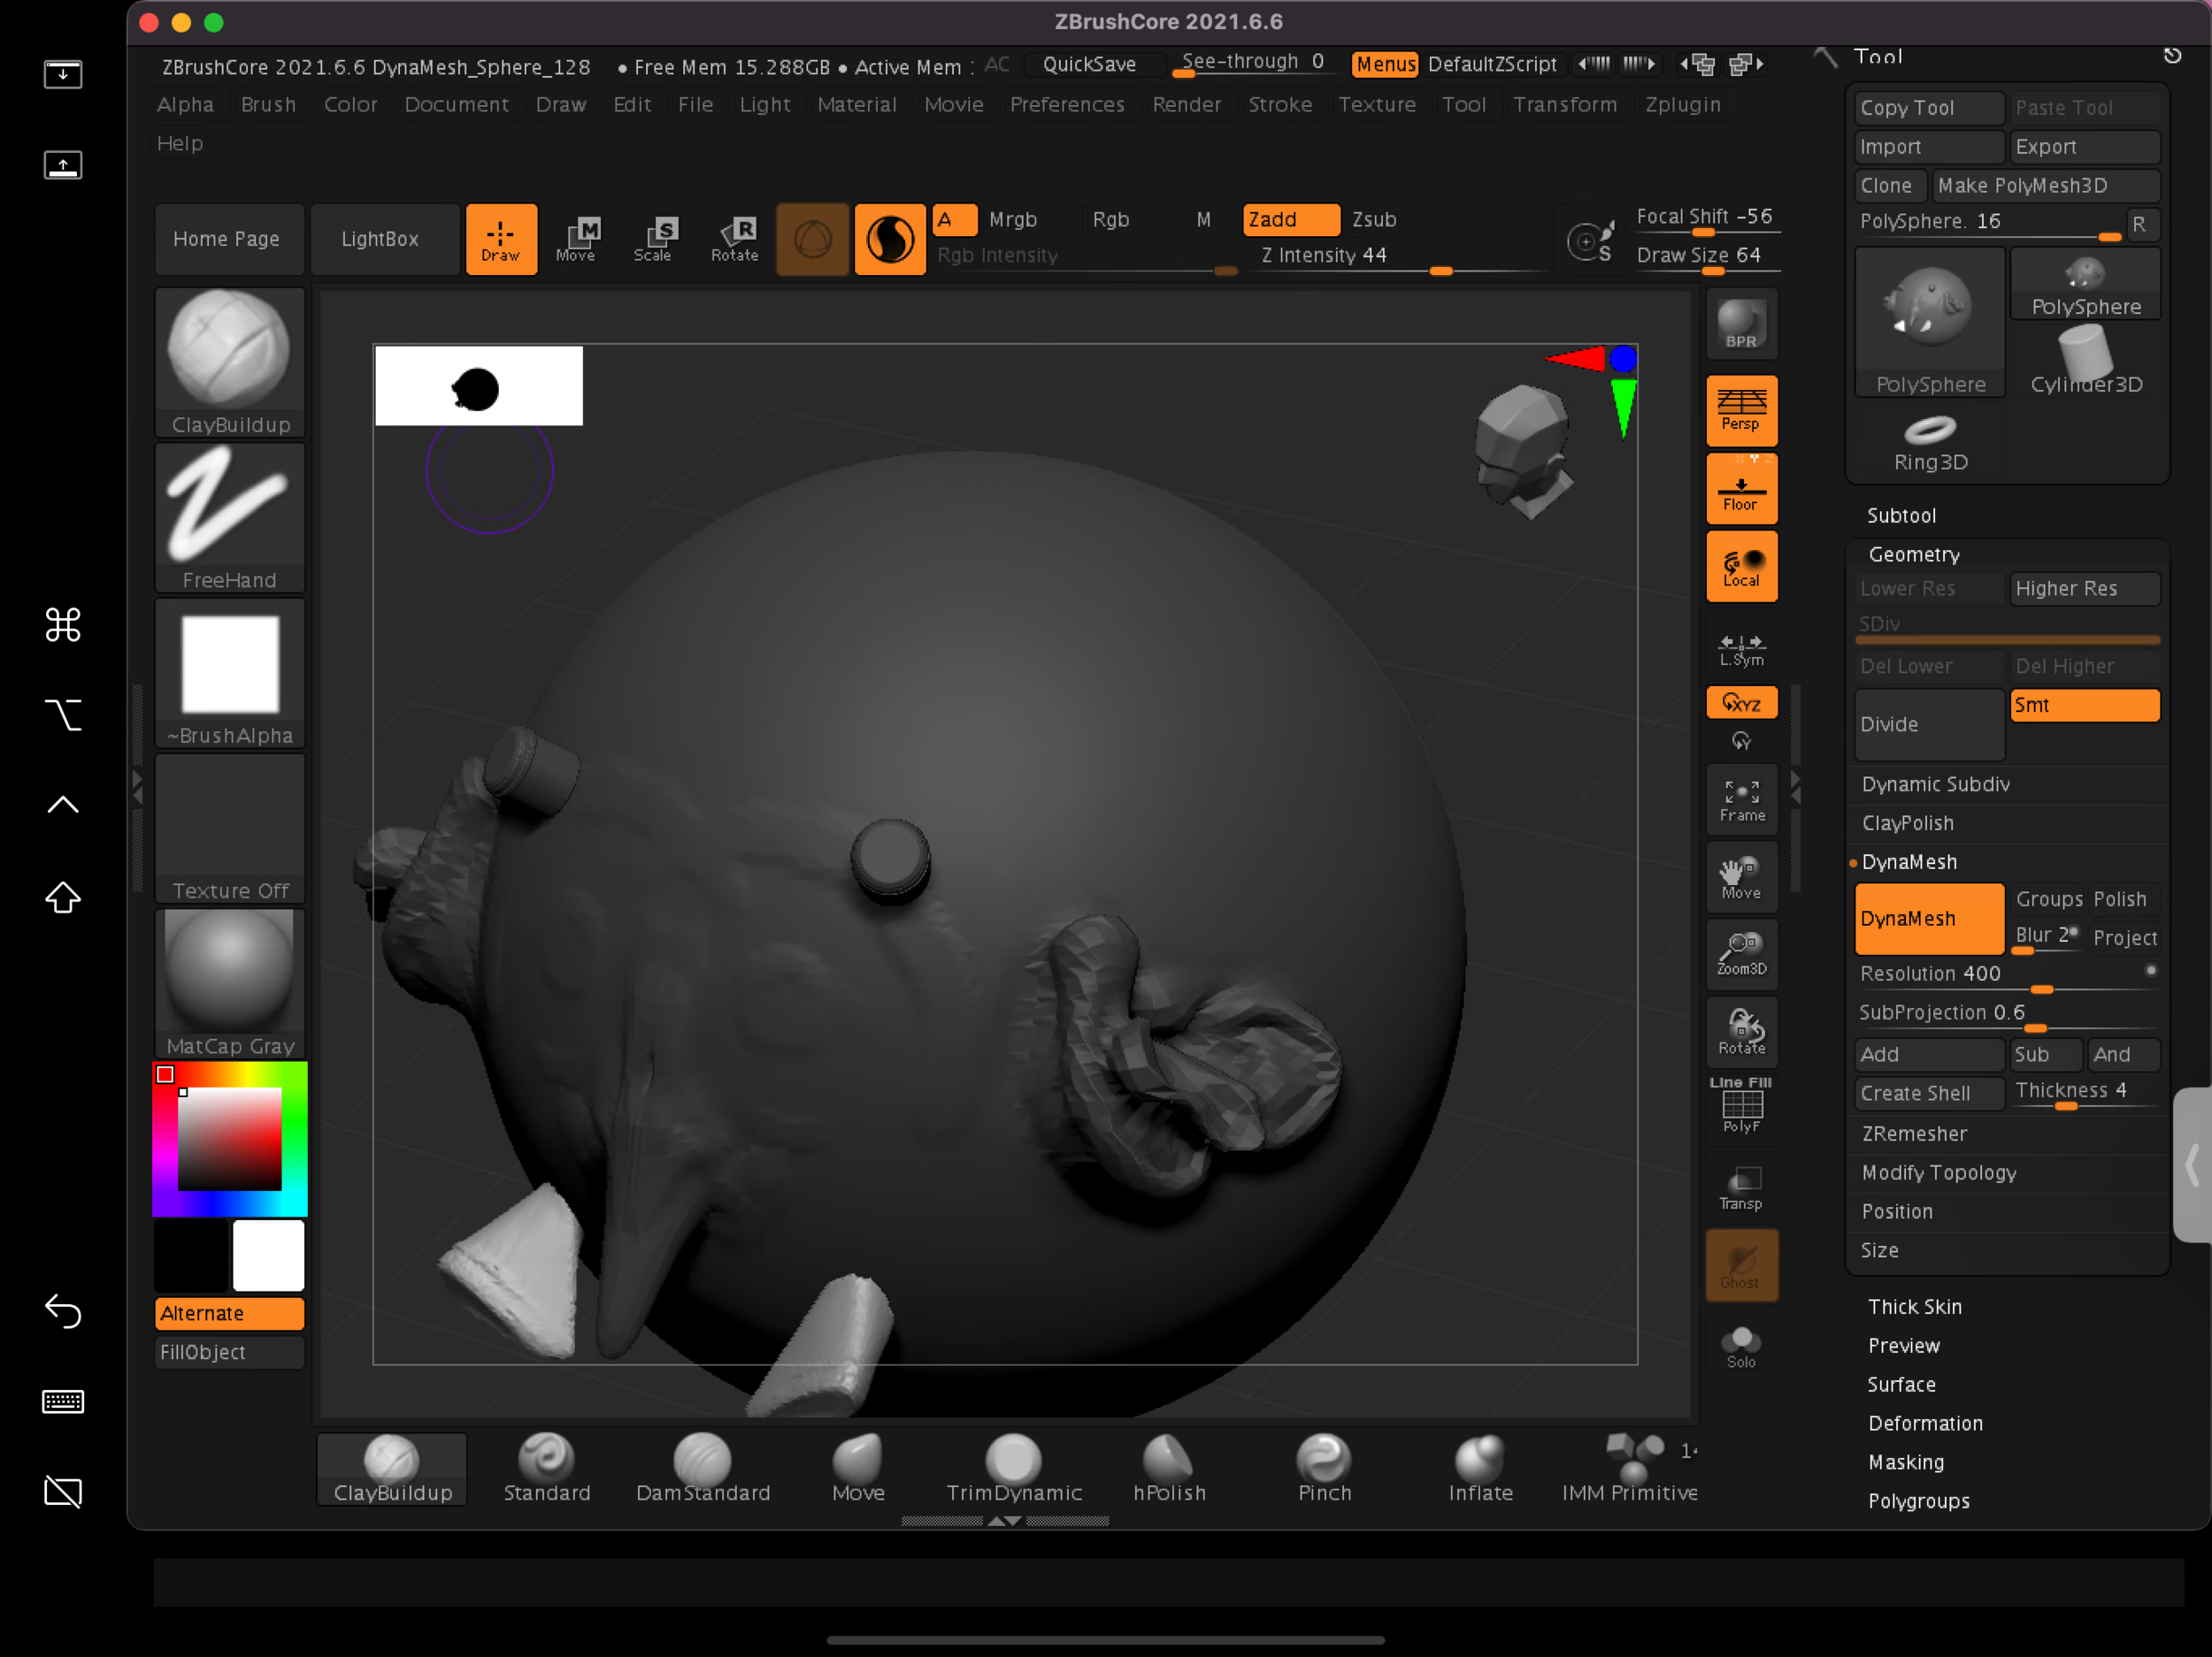Render with the BPR button
2212x1657 pixels.
coord(1741,324)
